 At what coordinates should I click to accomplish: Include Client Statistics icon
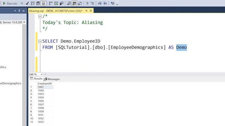coord(62,3)
